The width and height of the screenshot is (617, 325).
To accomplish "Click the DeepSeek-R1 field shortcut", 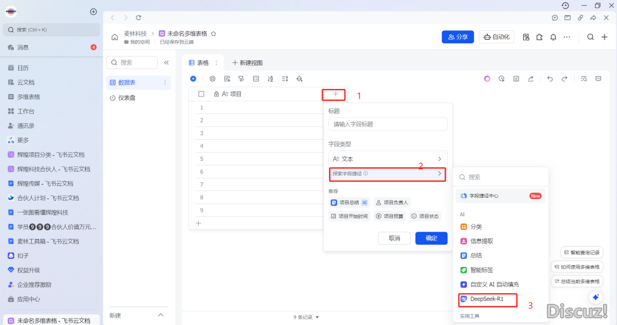I will 487,299.
